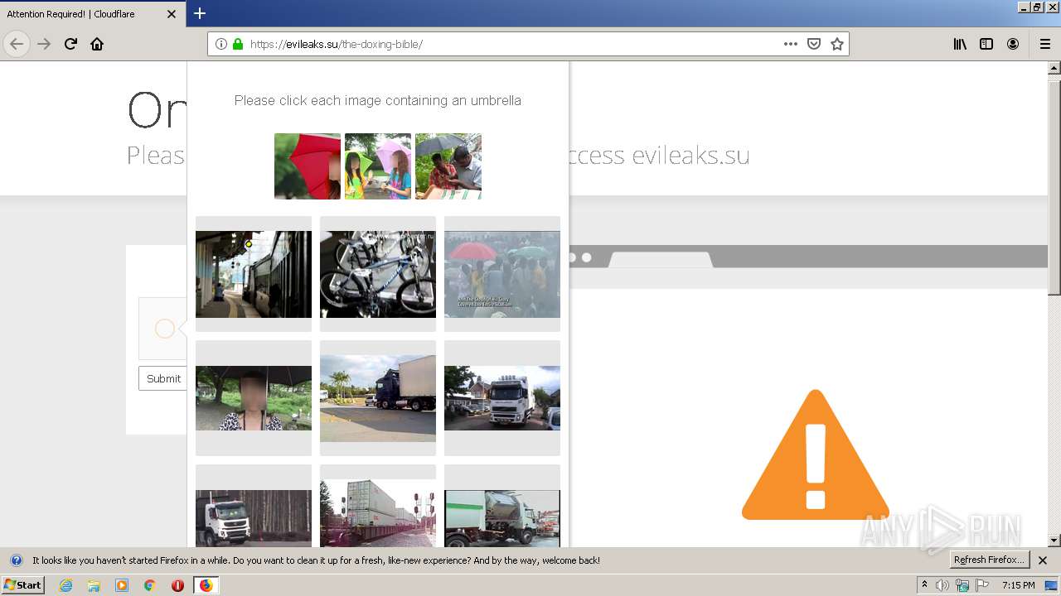This screenshot has width=1061, height=596.
Task: Open Action Center flag tray icon
Action: pos(981,585)
